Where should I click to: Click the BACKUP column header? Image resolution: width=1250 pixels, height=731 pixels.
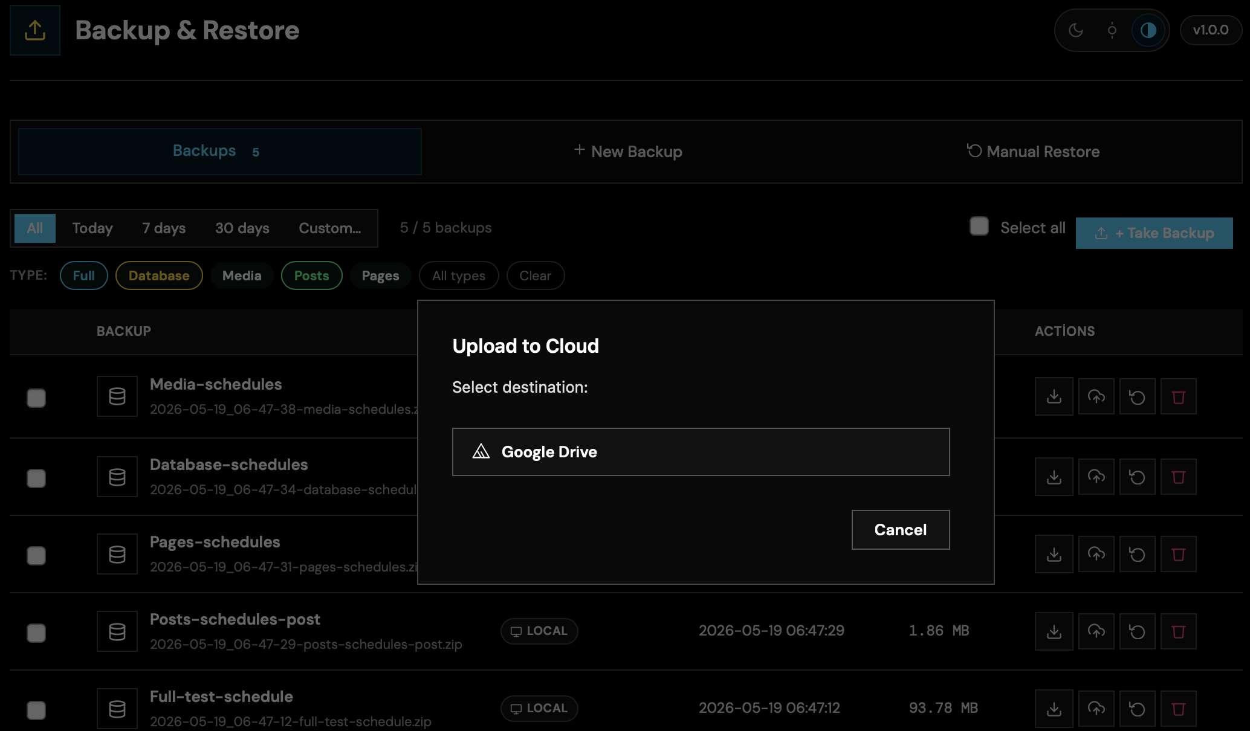[124, 331]
